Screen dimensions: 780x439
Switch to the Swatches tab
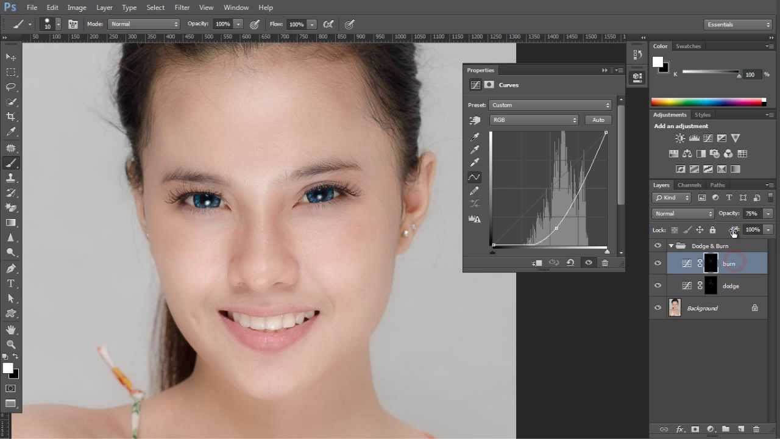click(688, 46)
